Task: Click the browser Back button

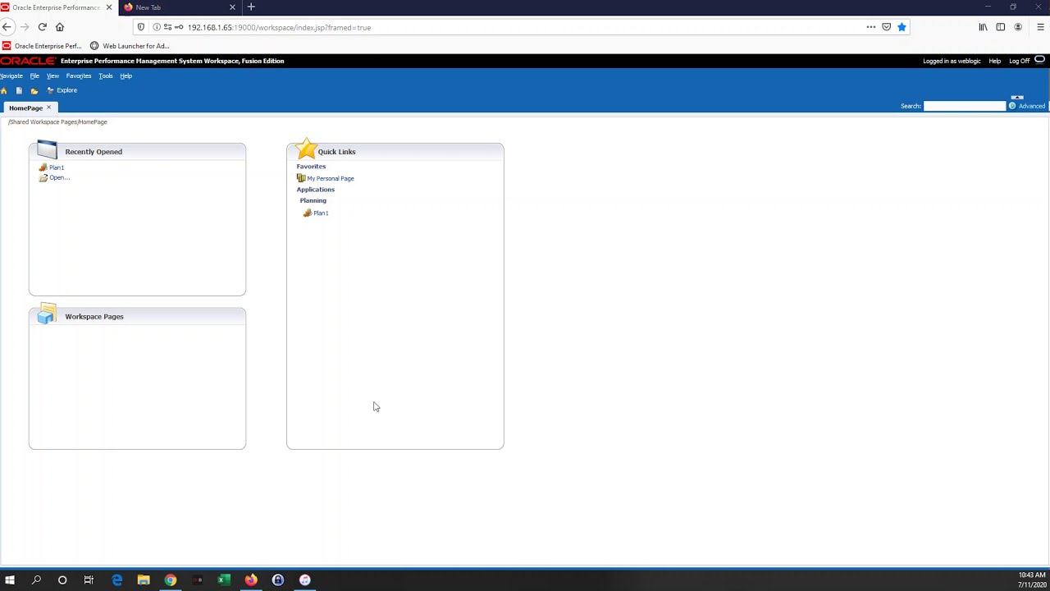Action: (7, 27)
